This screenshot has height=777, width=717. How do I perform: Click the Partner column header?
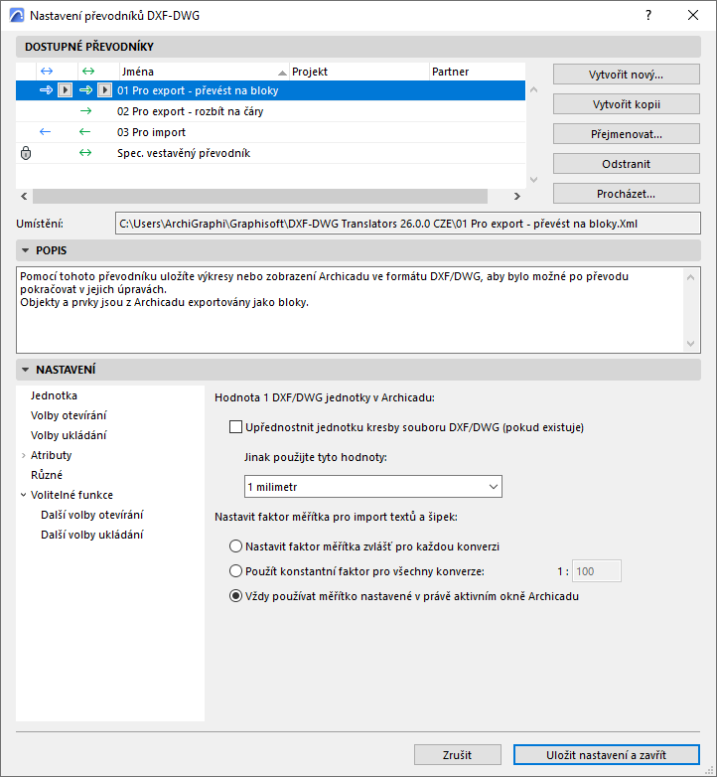tap(478, 72)
